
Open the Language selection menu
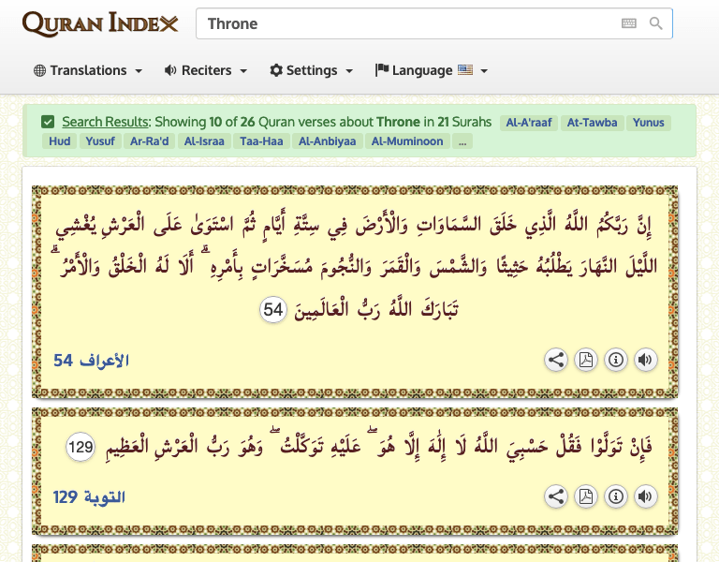point(431,70)
